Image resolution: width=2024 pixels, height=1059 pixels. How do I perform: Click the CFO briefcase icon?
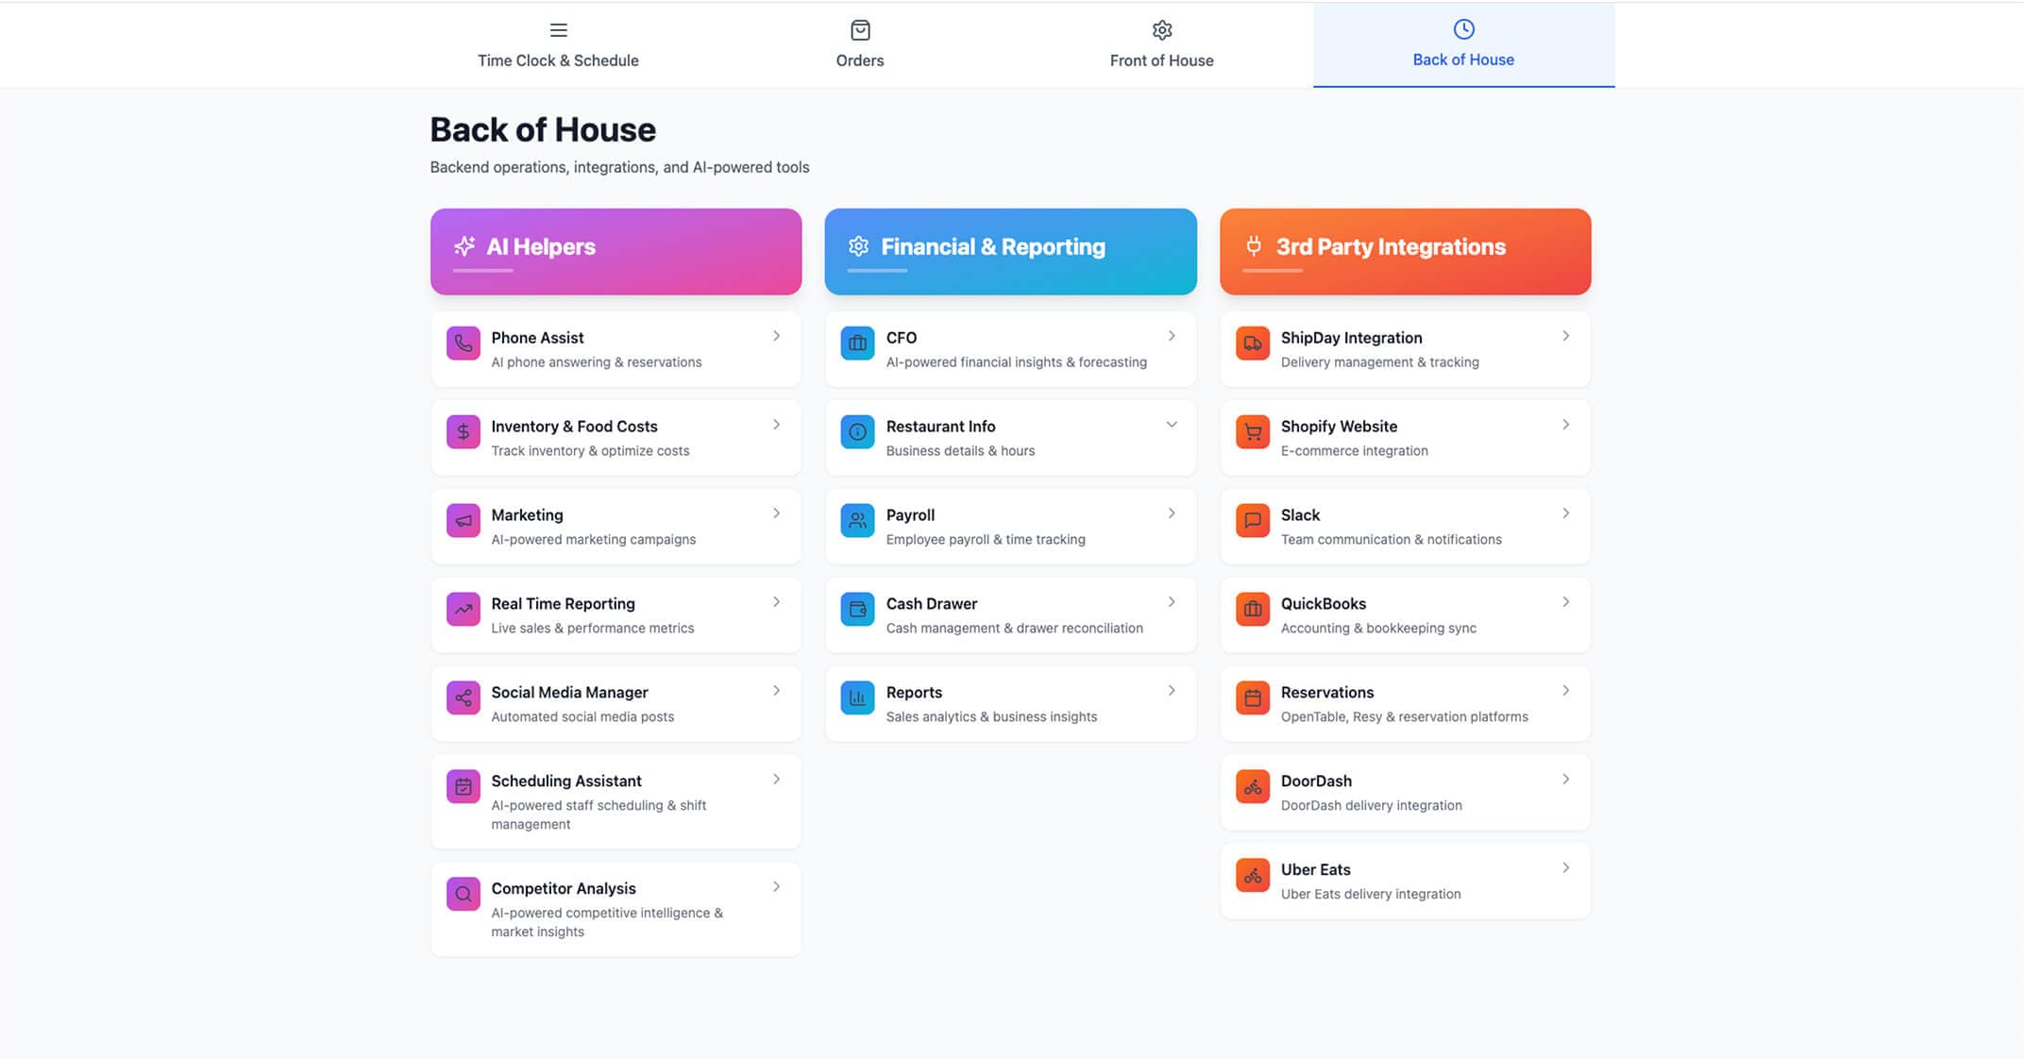pos(856,344)
